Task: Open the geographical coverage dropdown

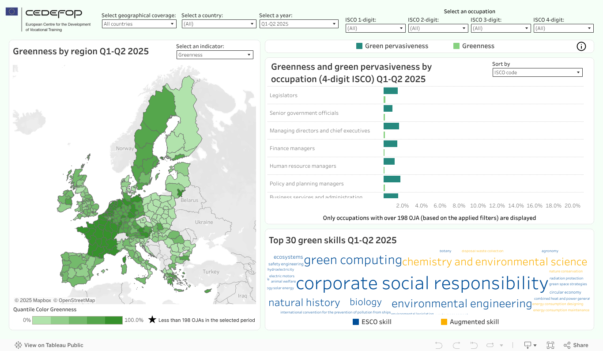Action: coord(139,24)
